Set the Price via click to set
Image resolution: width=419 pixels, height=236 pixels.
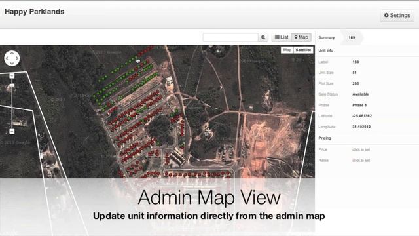361,149
